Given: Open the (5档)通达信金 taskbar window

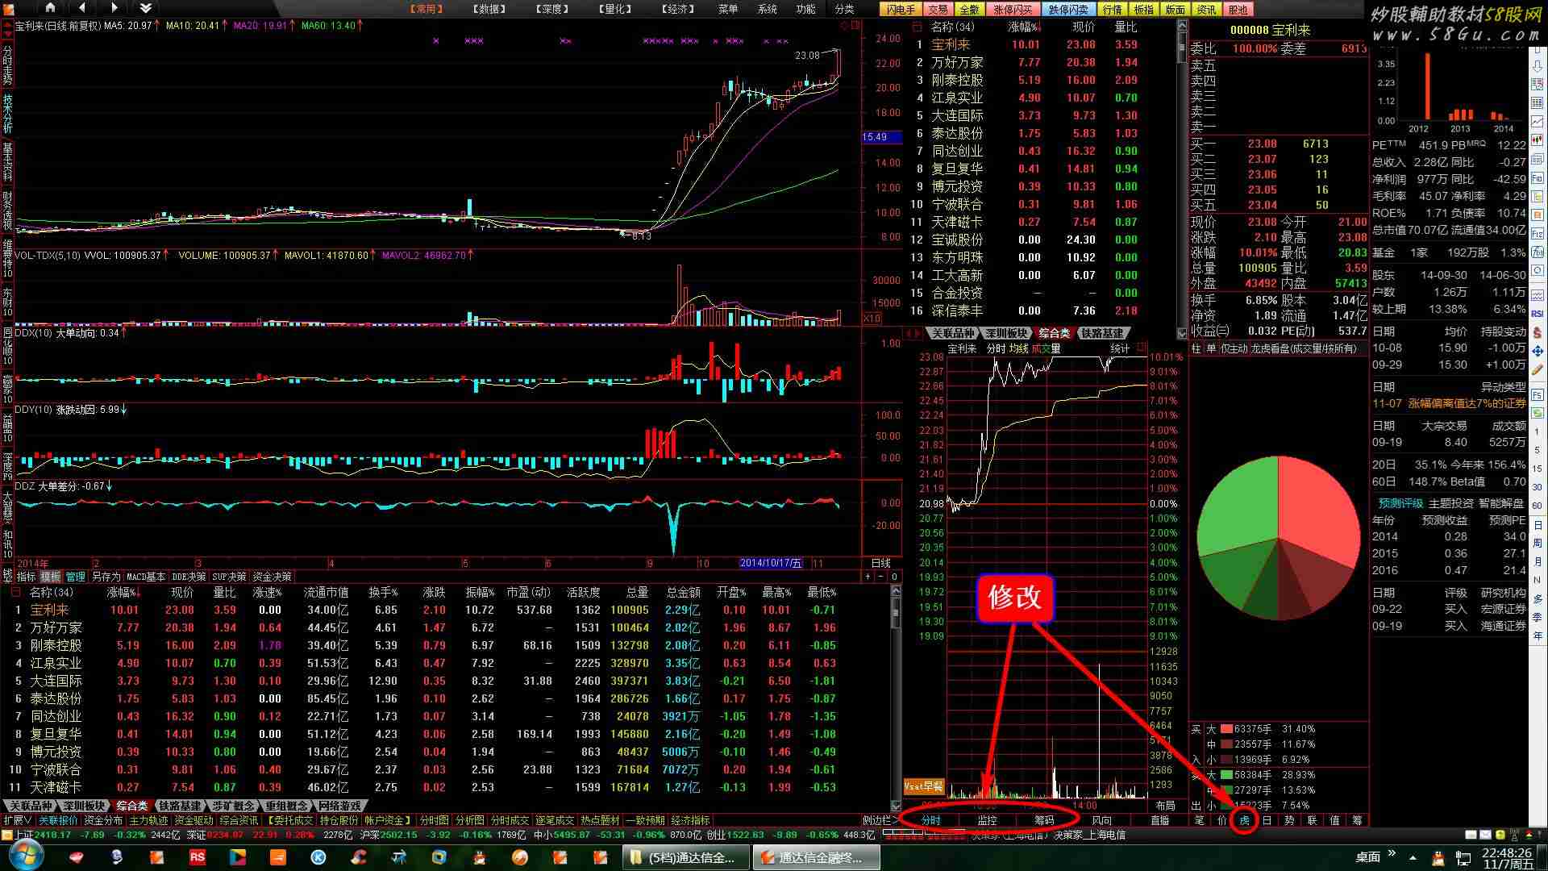Looking at the screenshot, I should pyautogui.click(x=685, y=857).
